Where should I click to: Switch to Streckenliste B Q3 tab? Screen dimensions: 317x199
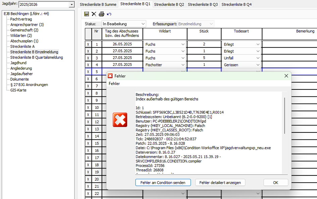point(203,4)
